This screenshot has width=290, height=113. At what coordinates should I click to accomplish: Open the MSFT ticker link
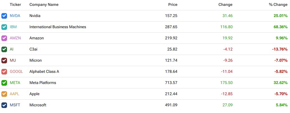(x=15, y=105)
